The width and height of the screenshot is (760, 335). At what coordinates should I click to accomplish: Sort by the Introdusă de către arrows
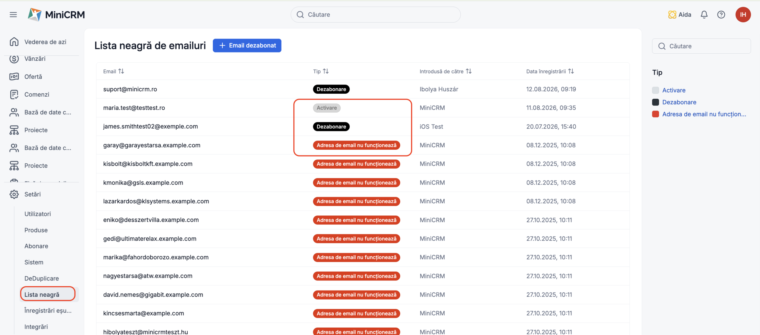(468, 71)
